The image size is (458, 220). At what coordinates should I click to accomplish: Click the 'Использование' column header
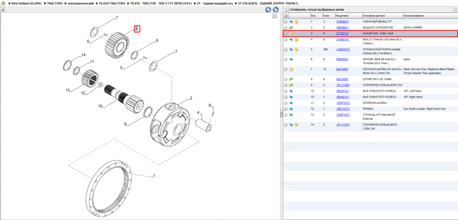tap(430, 16)
